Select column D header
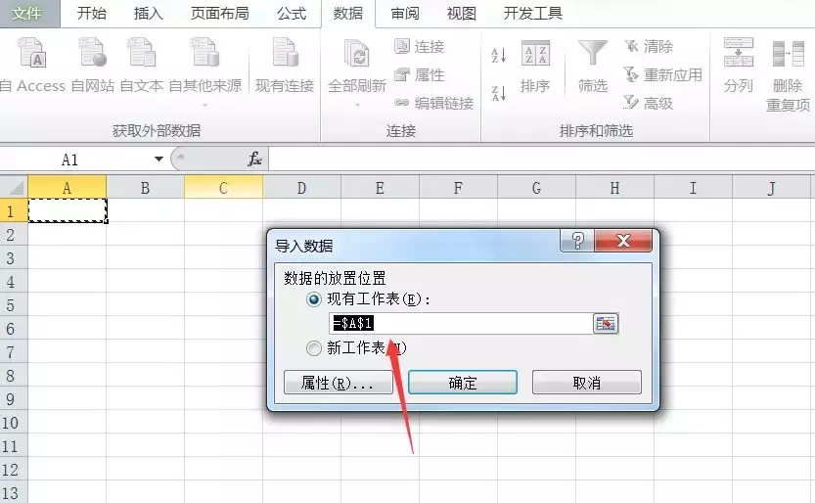Image resolution: width=815 pixels, height=503 pixels. [302, 188]
